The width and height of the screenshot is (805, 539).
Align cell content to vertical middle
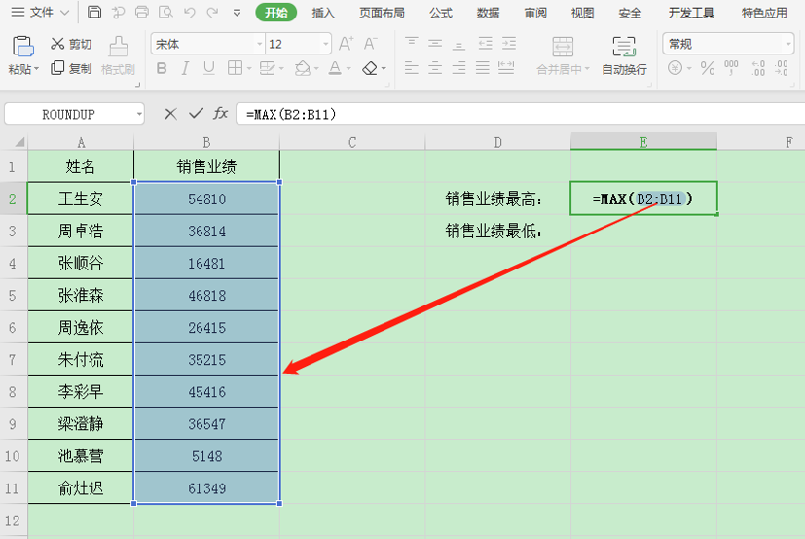tap(435, 44)
